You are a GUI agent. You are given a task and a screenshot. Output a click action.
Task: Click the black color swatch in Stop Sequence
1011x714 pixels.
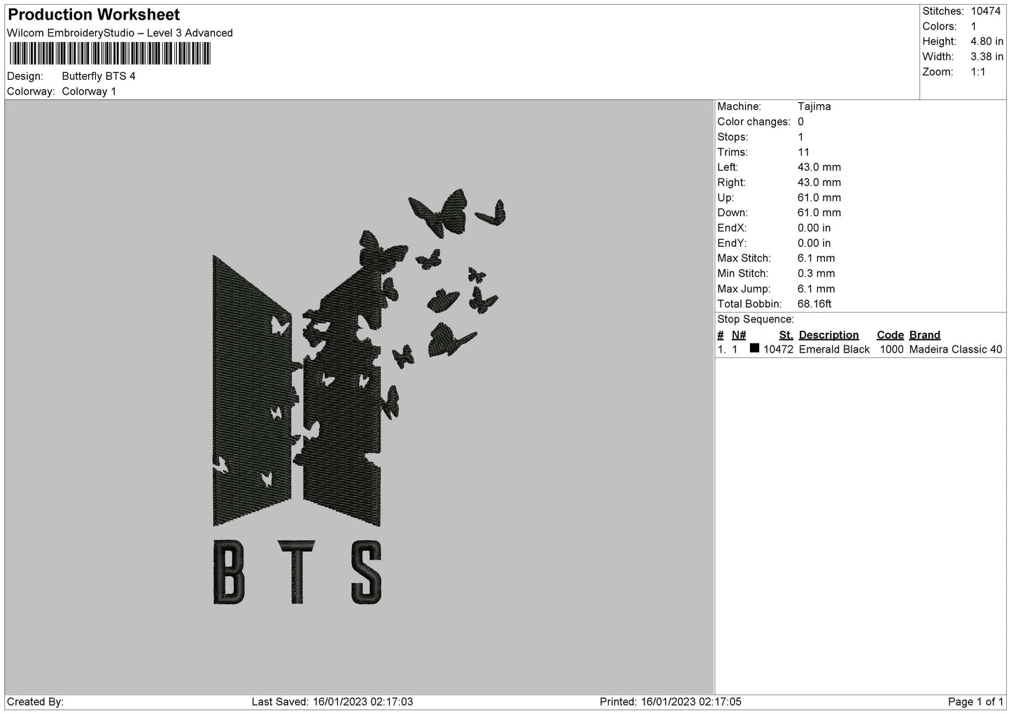point(754,348)
